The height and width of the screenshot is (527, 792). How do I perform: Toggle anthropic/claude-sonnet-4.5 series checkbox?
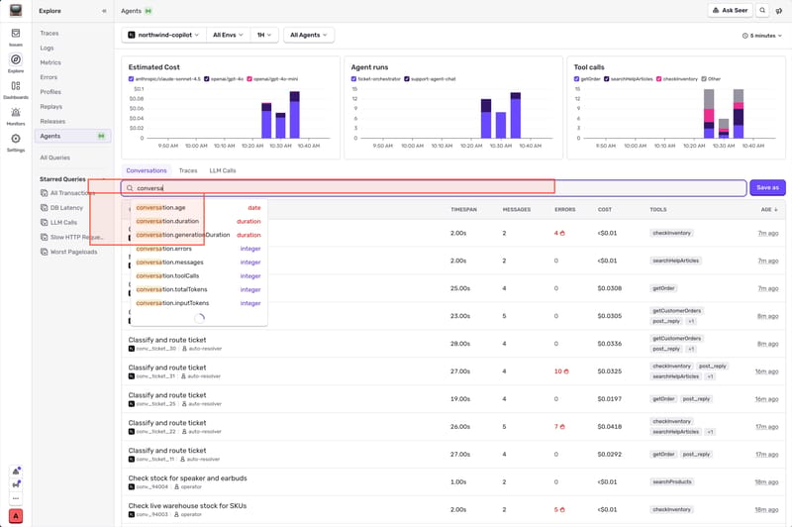[131, 79]
